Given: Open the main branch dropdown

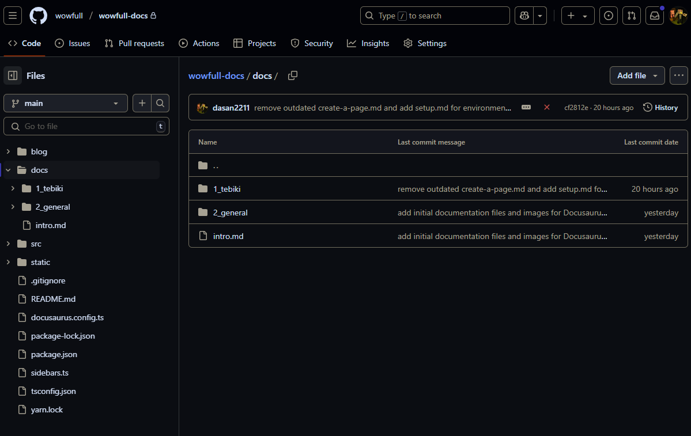Looking at the screenshot, I should pos(66,103).
